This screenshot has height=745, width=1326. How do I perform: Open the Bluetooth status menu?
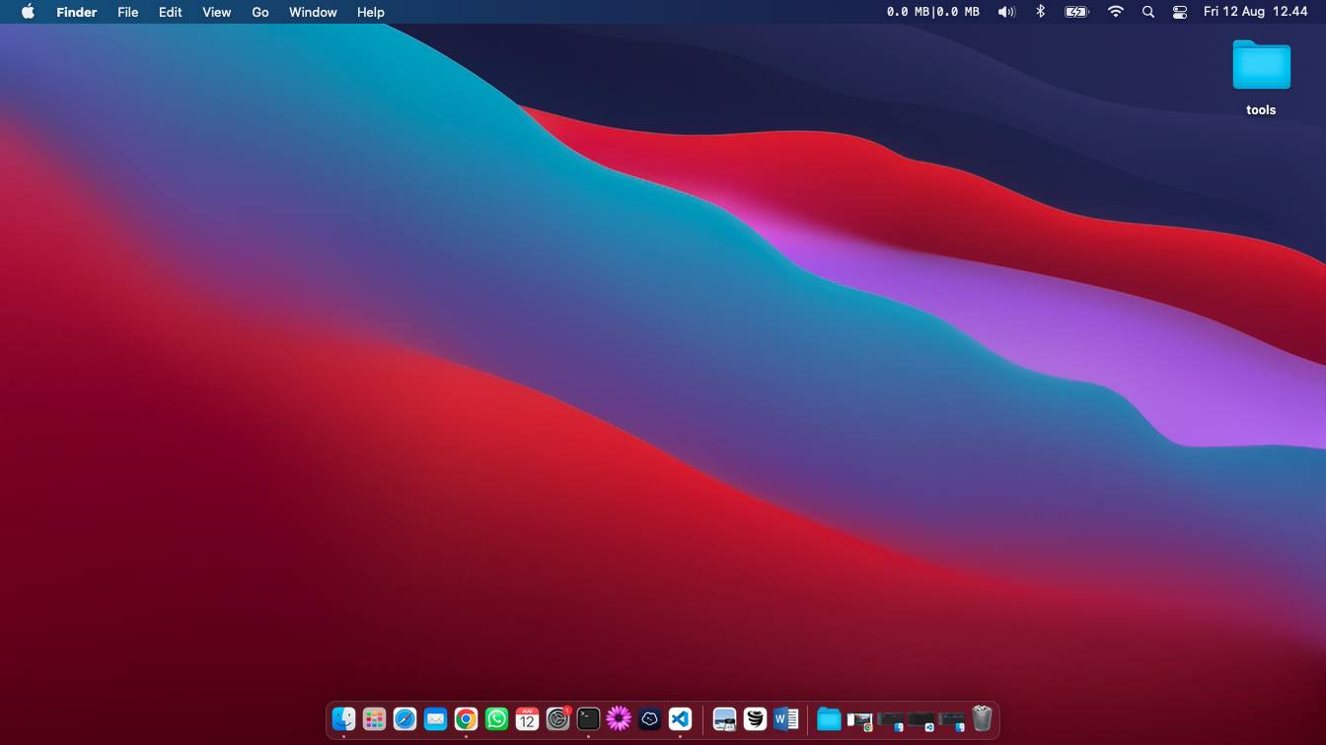(x=1040, y=12)
